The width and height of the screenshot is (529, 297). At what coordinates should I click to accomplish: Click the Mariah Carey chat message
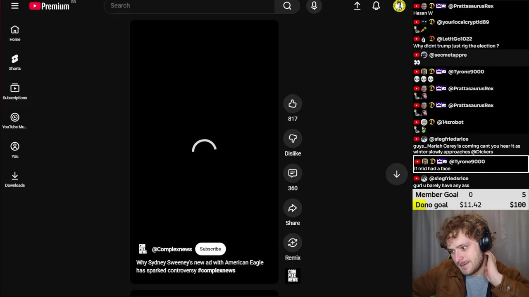467,149
